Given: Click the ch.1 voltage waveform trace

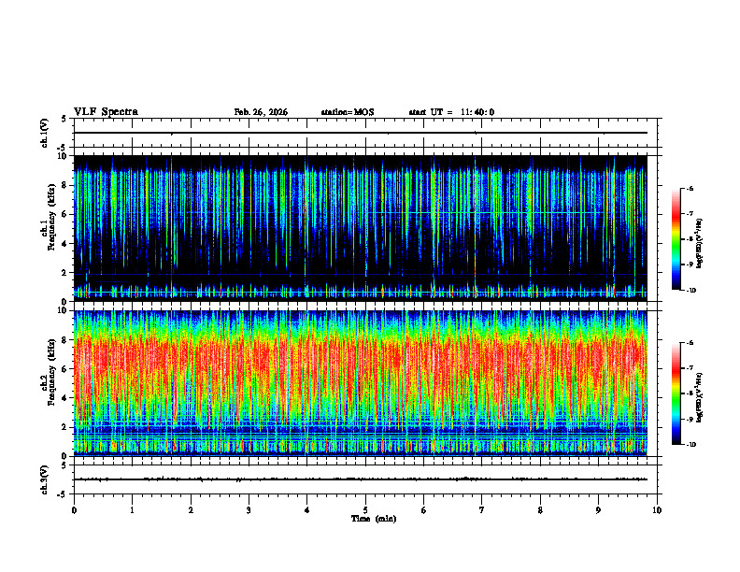Looking at the screenshot, I should 360,133.
